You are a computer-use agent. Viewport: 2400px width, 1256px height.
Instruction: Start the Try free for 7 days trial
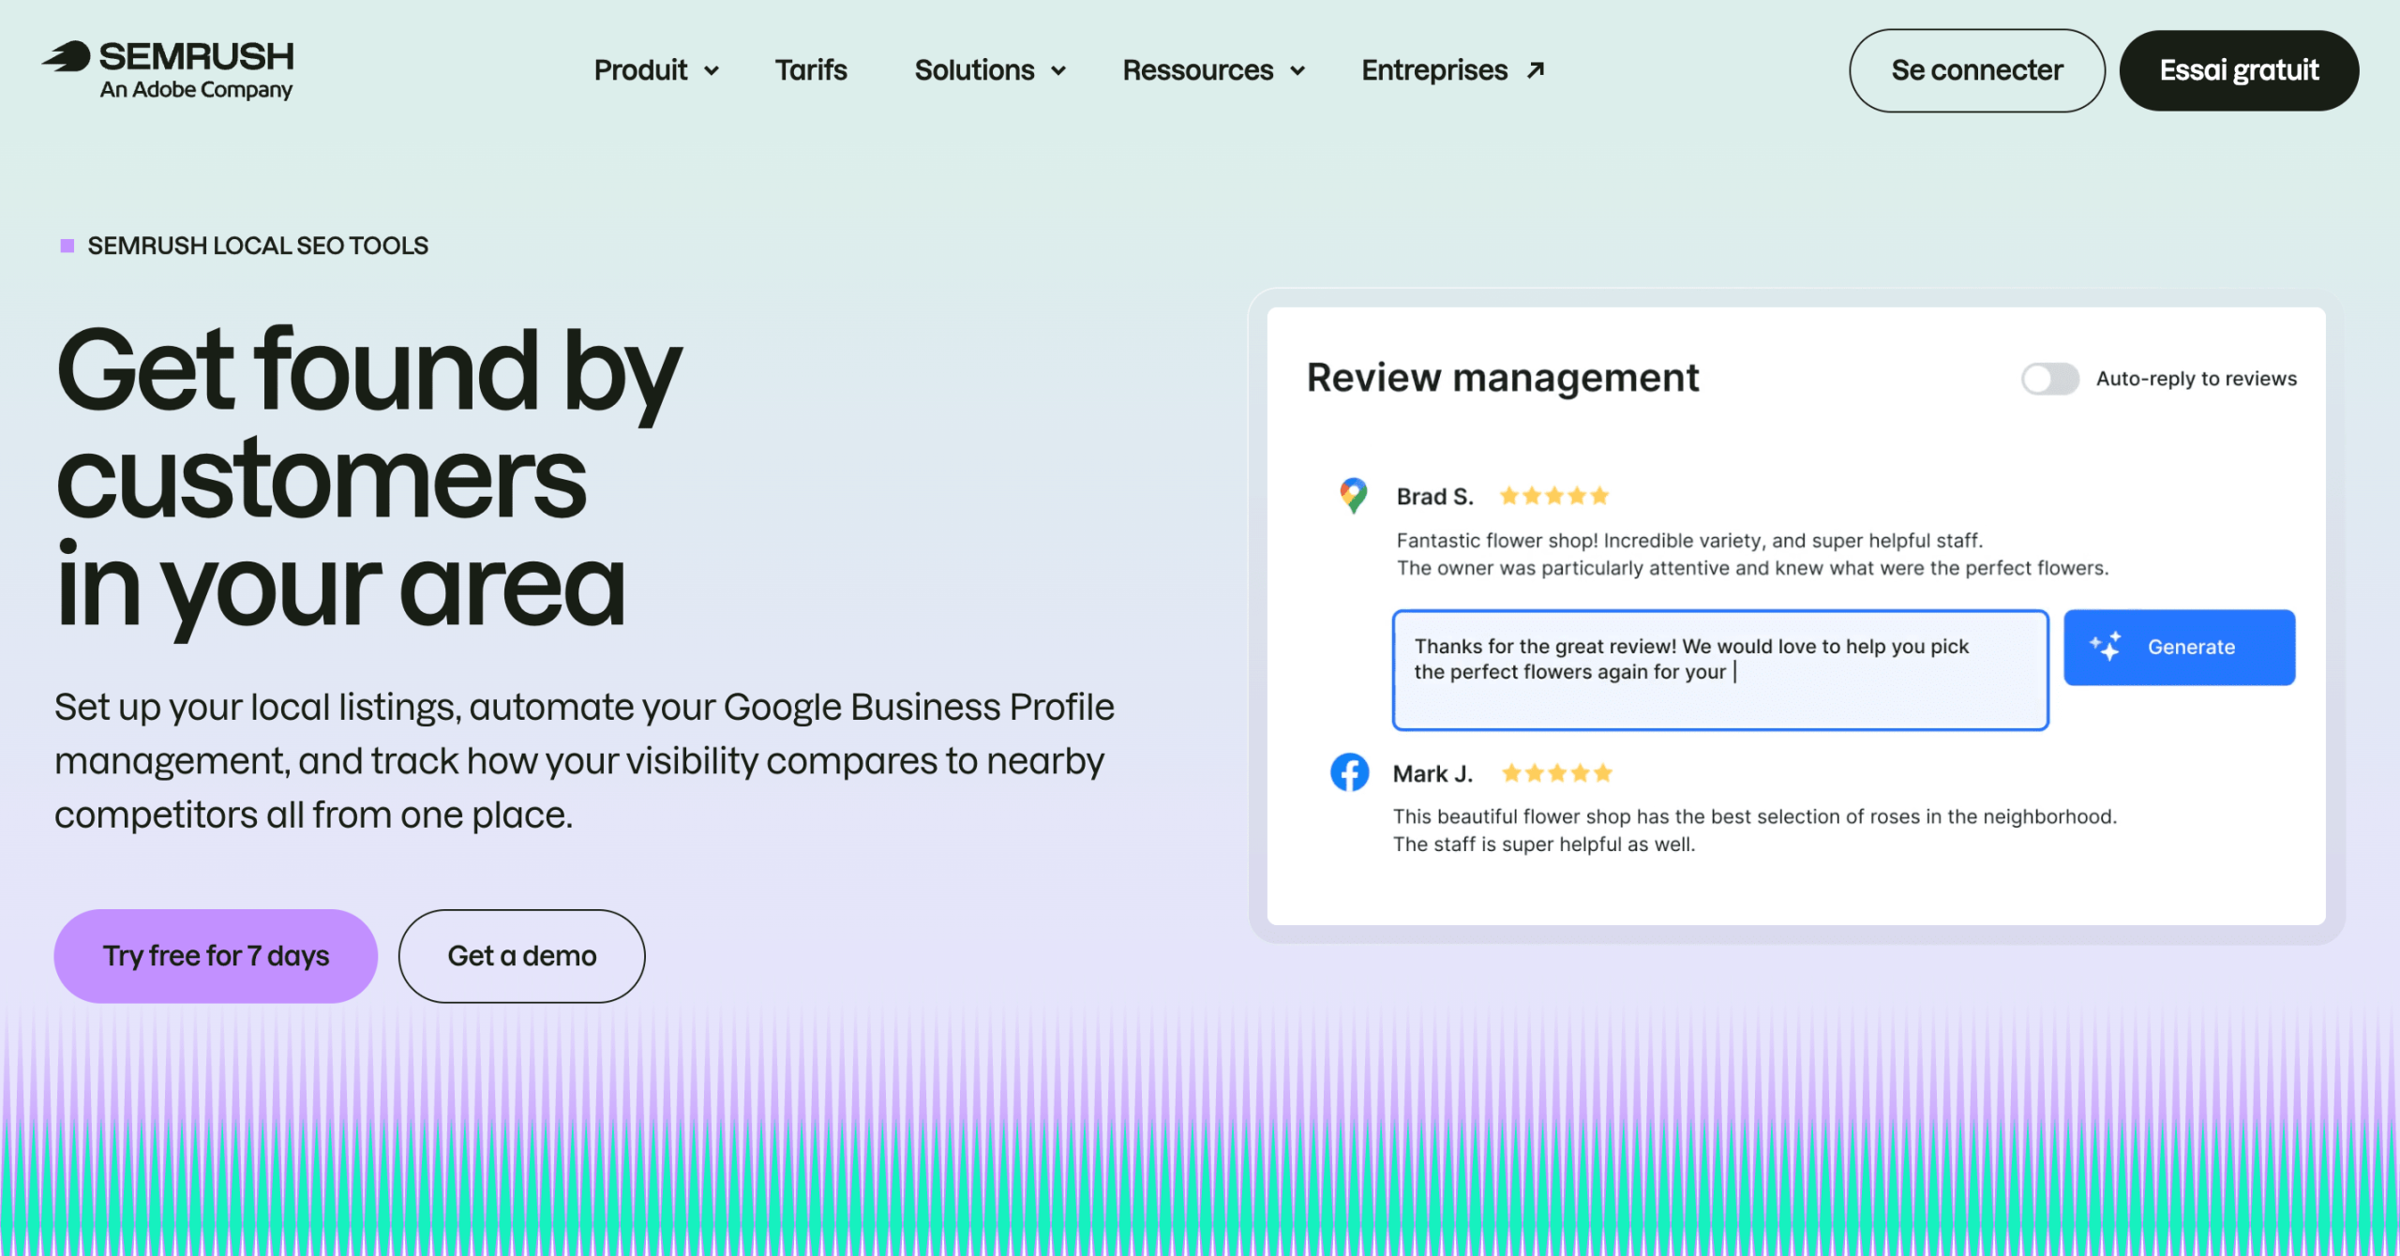click(216, 956)
